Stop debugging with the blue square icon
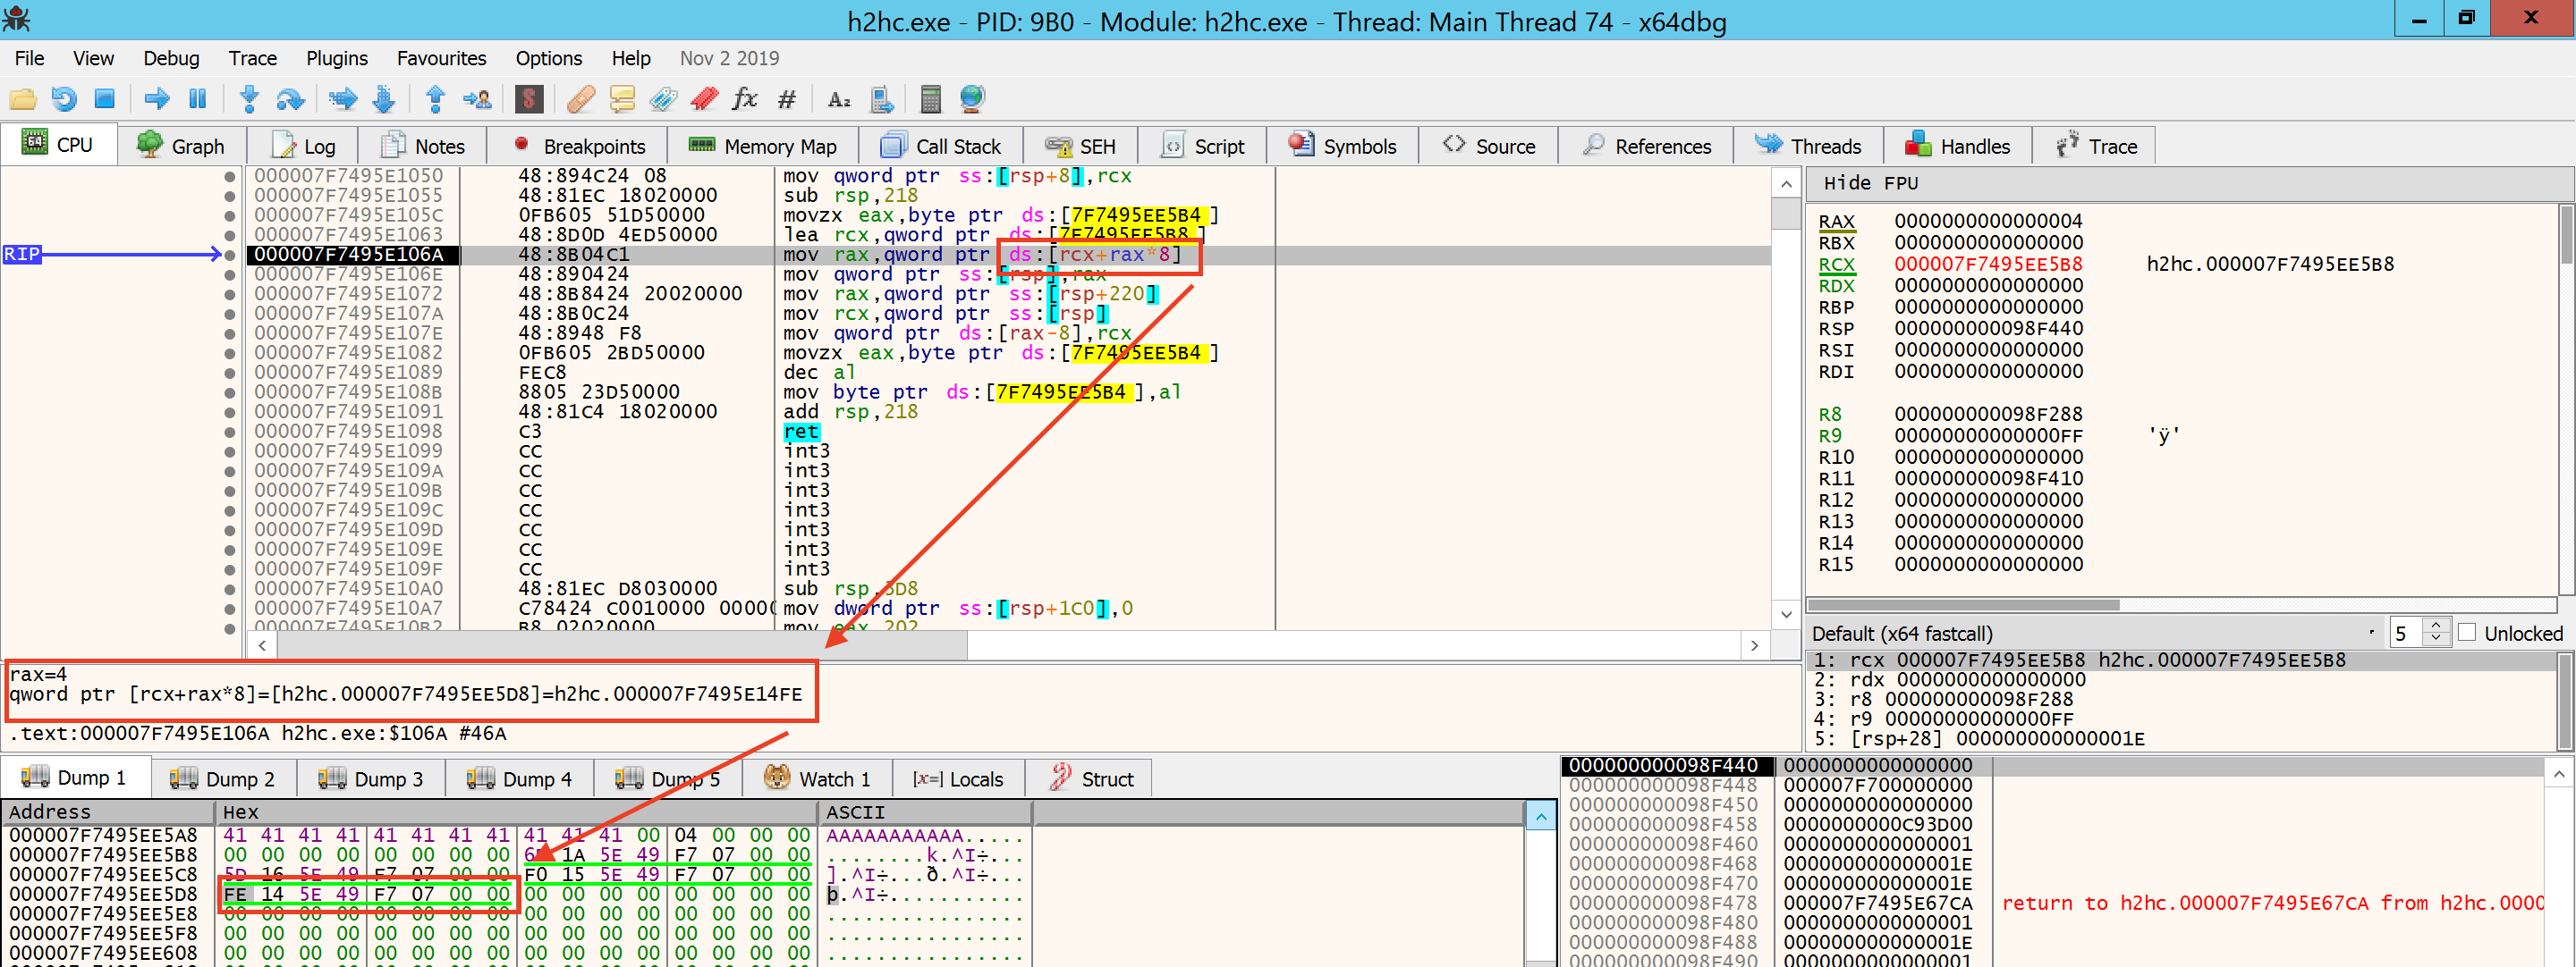This screenshot has width=2576, height=967. point(104,99)
